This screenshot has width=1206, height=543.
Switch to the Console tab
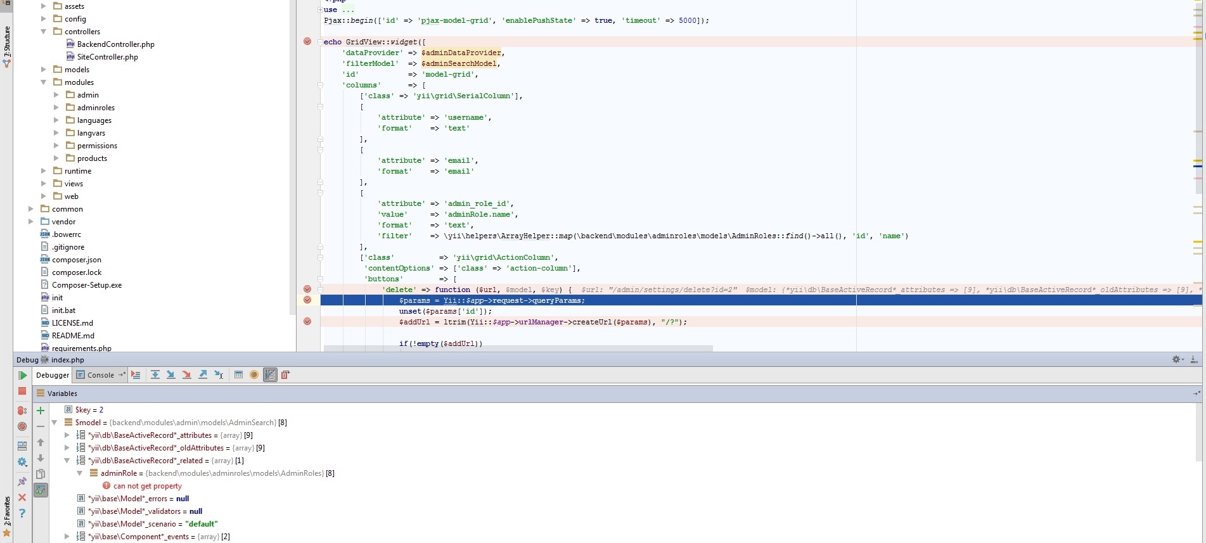click(x=100, y=375)
